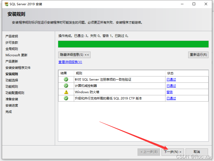Open 查看详细报表(V) link
This screenshot has height=161, width=214.
[x=70, y=62]
